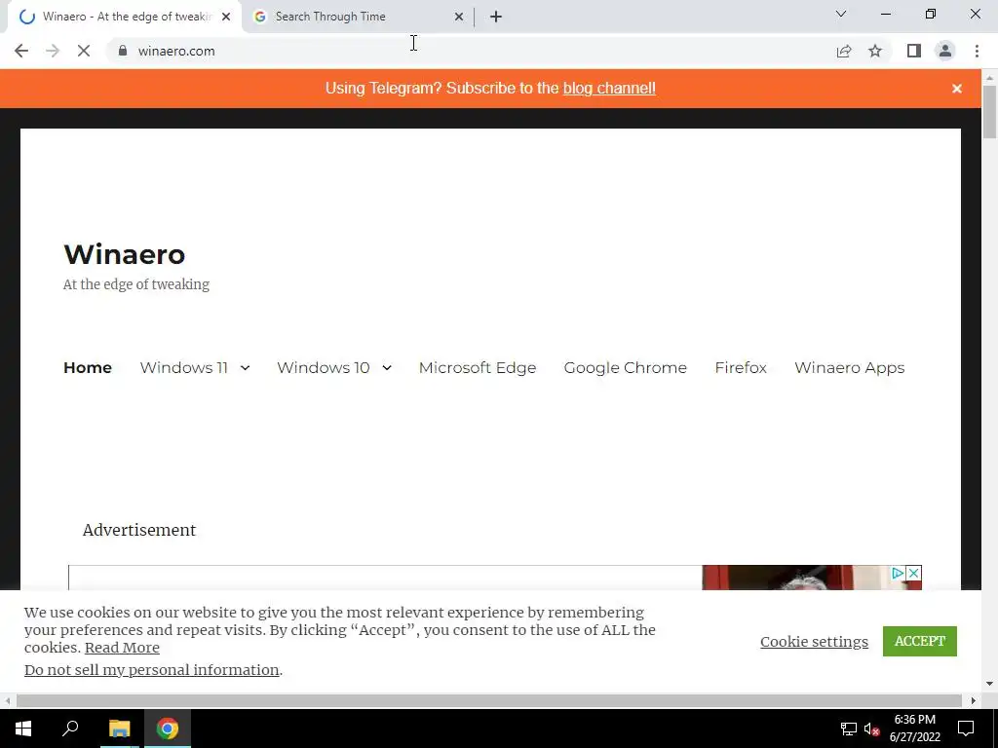Screen dimensions: 998x748
Task: Expand the Windows 10 submenu chevron
Action: pos(386,367)
